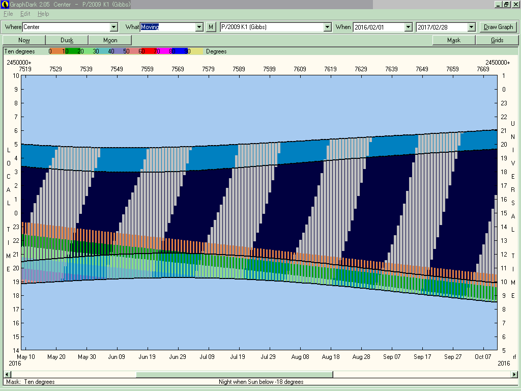Click the Moon button
The image size is (521, 391).
pos(110,40)
